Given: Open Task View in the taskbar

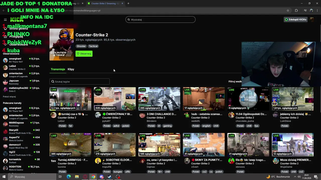Looking at the screenshot, I should tap(60, 177).
